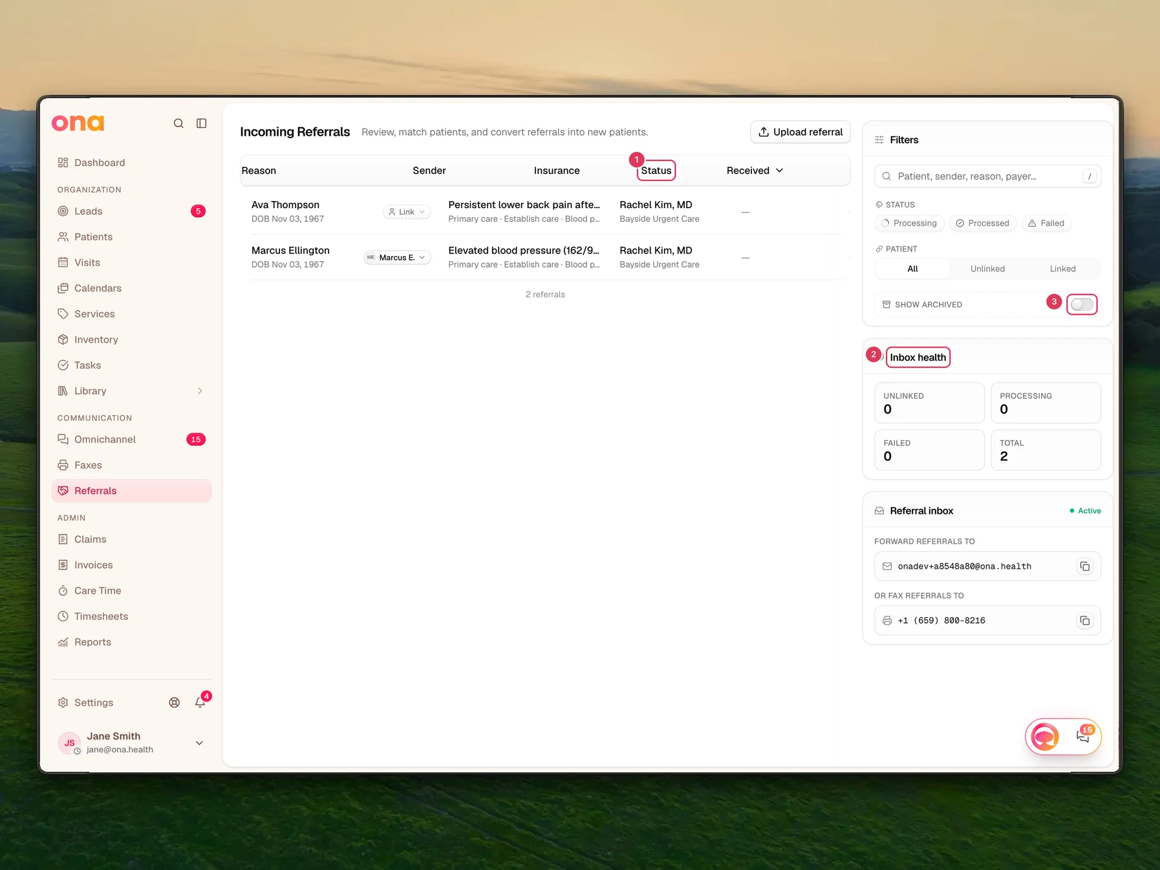Open Reports page

click(x=131, y=642)
